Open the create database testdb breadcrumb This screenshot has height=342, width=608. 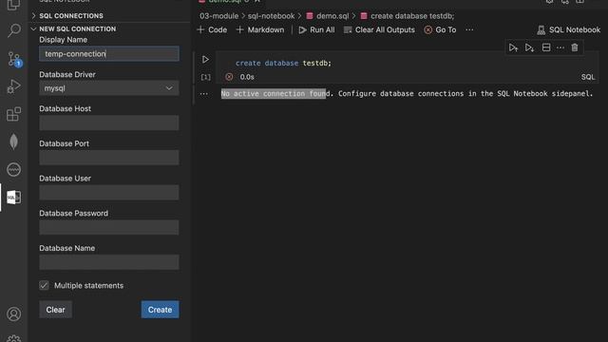pyautogui.click(x=408, y=16)
